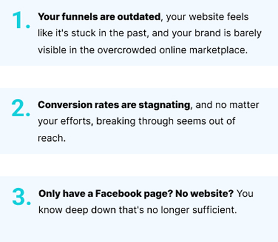Click 'overcrowded online marketplace' text
This screenshot has width=278, height=242.
pyautogui.click(x=172, y=50)
